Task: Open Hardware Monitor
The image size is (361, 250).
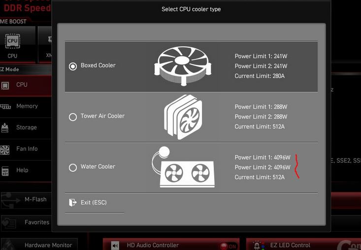Action: click(x=39, y=245)
